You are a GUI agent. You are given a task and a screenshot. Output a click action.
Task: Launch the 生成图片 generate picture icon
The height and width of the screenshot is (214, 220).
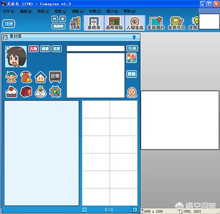[x=156, y=23]
